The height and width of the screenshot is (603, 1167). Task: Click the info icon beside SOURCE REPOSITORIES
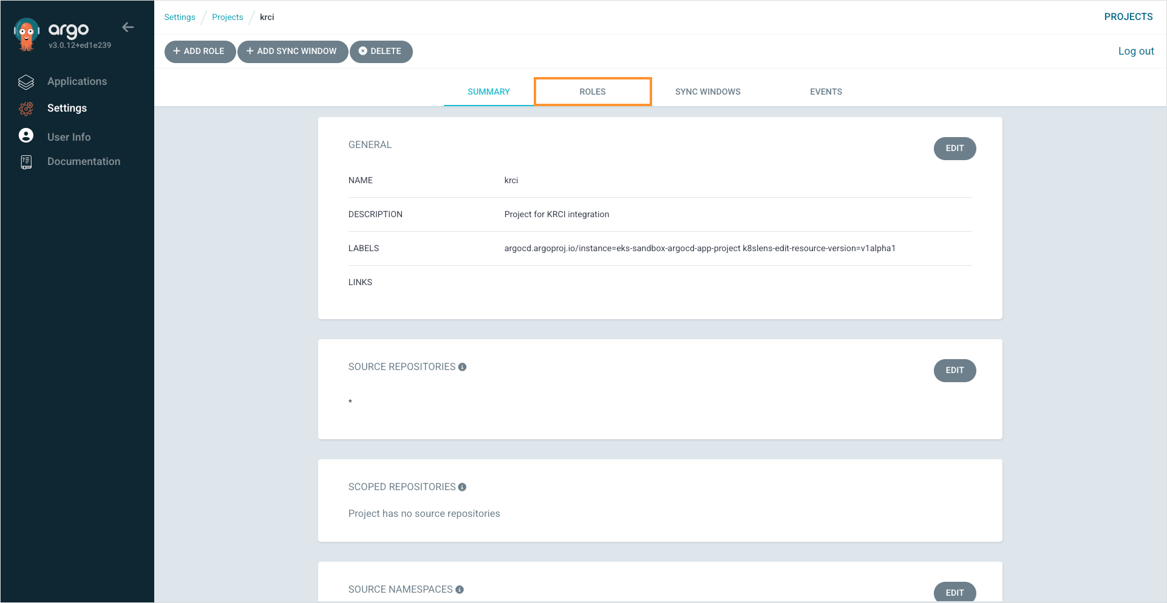(463, 366)
